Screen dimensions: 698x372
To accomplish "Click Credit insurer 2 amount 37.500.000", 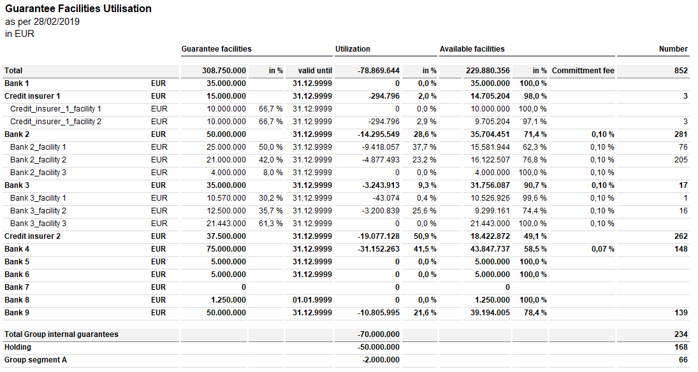I will point(226,236).
